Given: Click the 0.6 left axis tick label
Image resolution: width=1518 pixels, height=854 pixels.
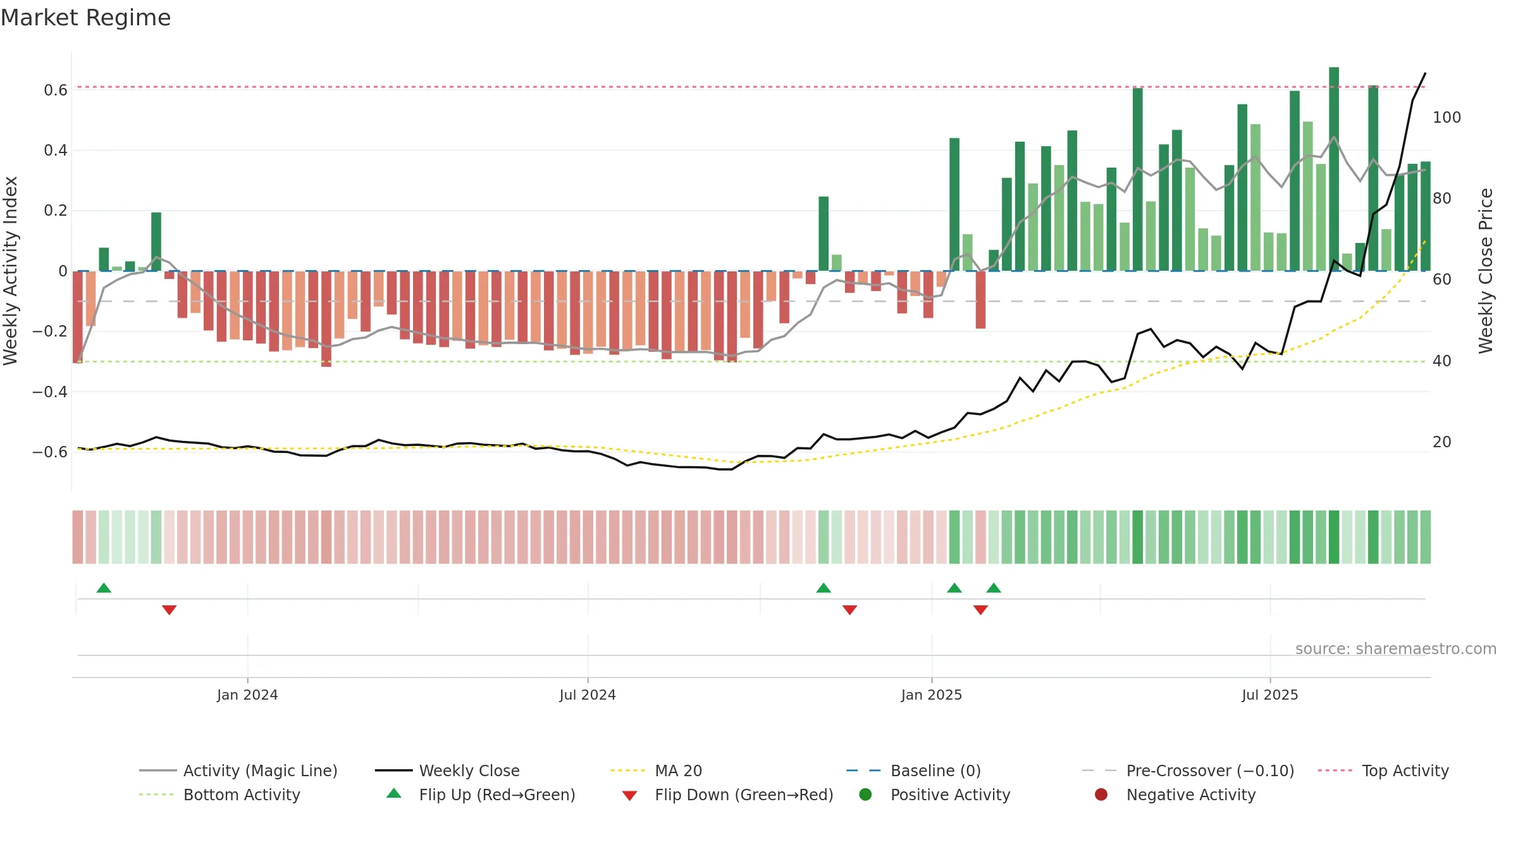Looking at the screenshot, I should [56, 90].
